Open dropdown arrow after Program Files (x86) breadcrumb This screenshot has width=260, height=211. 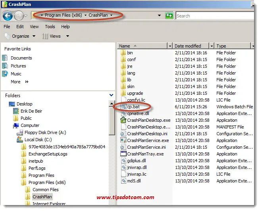pos(85,15)
